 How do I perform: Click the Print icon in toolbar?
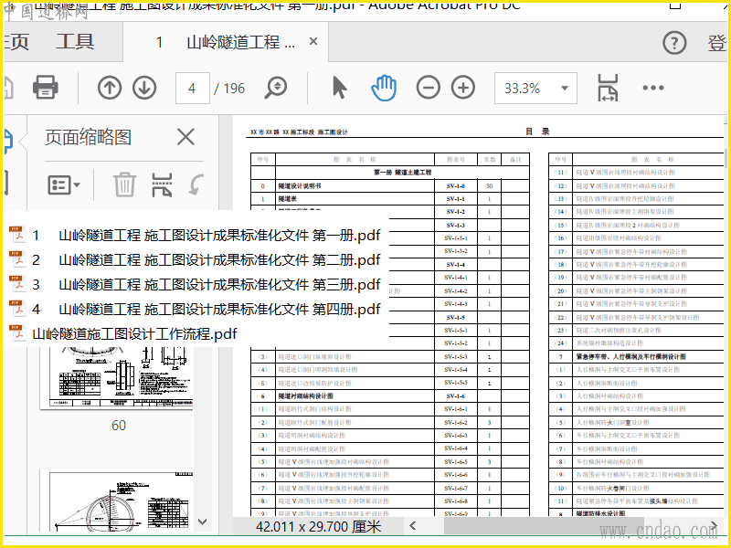tap(45, 88)
